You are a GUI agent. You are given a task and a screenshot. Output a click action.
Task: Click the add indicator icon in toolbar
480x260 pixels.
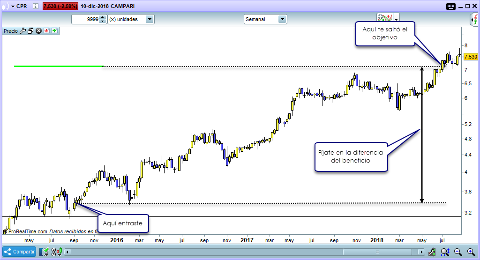(384, 18)
